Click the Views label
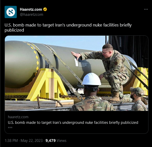This screenshot has width=152, height=147. click(x=62, y=141)
